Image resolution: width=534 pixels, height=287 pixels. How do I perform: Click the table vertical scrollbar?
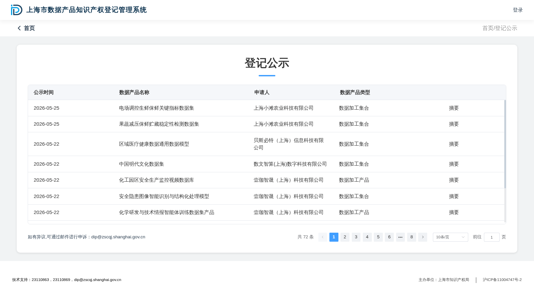point(505,144)
